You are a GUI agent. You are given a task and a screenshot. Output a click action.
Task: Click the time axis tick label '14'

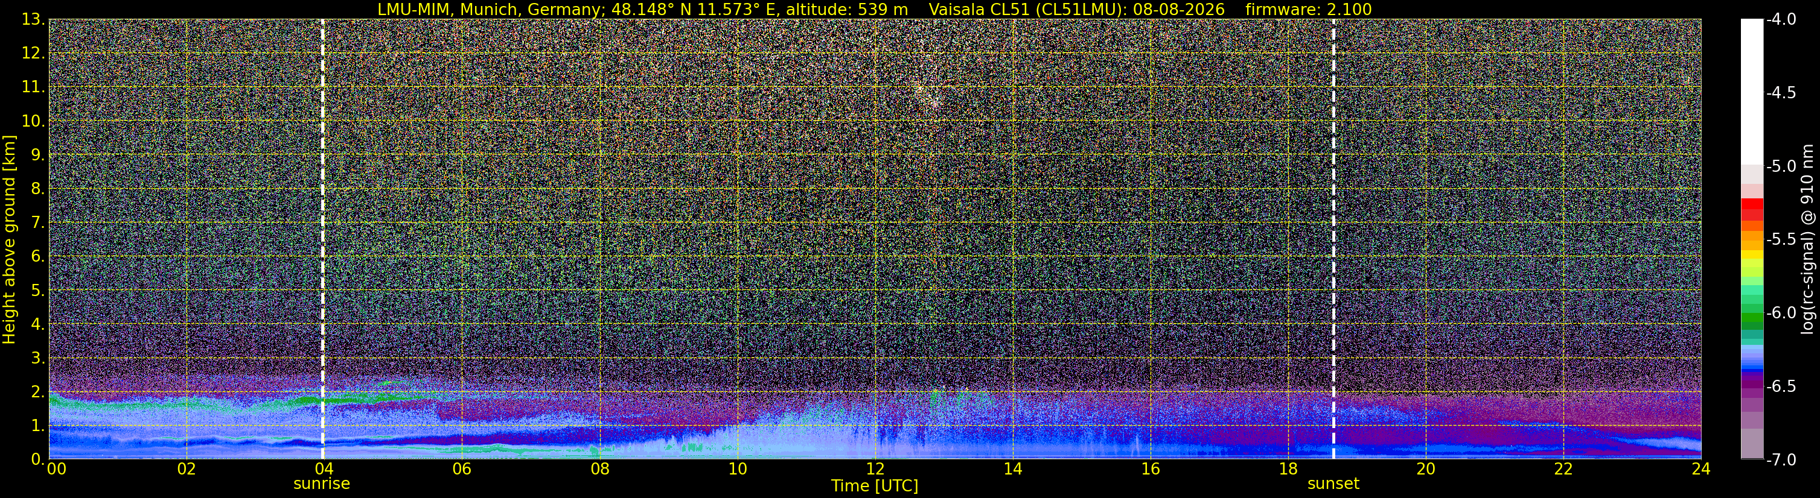pos(1012,469)
